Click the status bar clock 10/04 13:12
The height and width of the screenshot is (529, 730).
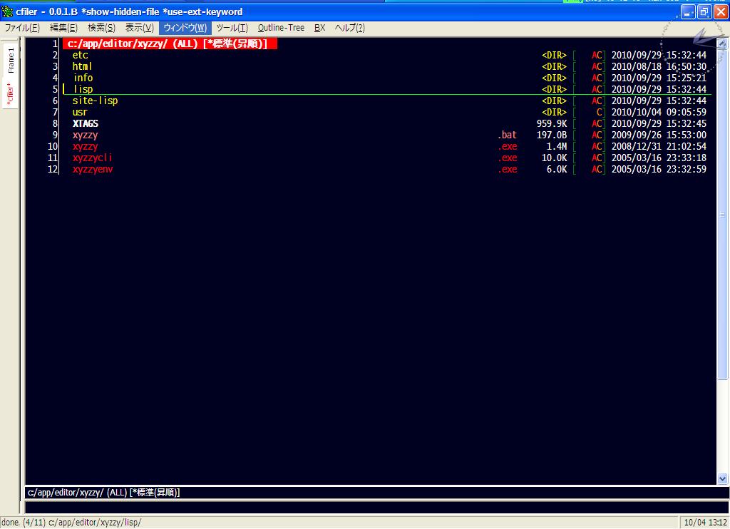(x=705, y=523)
